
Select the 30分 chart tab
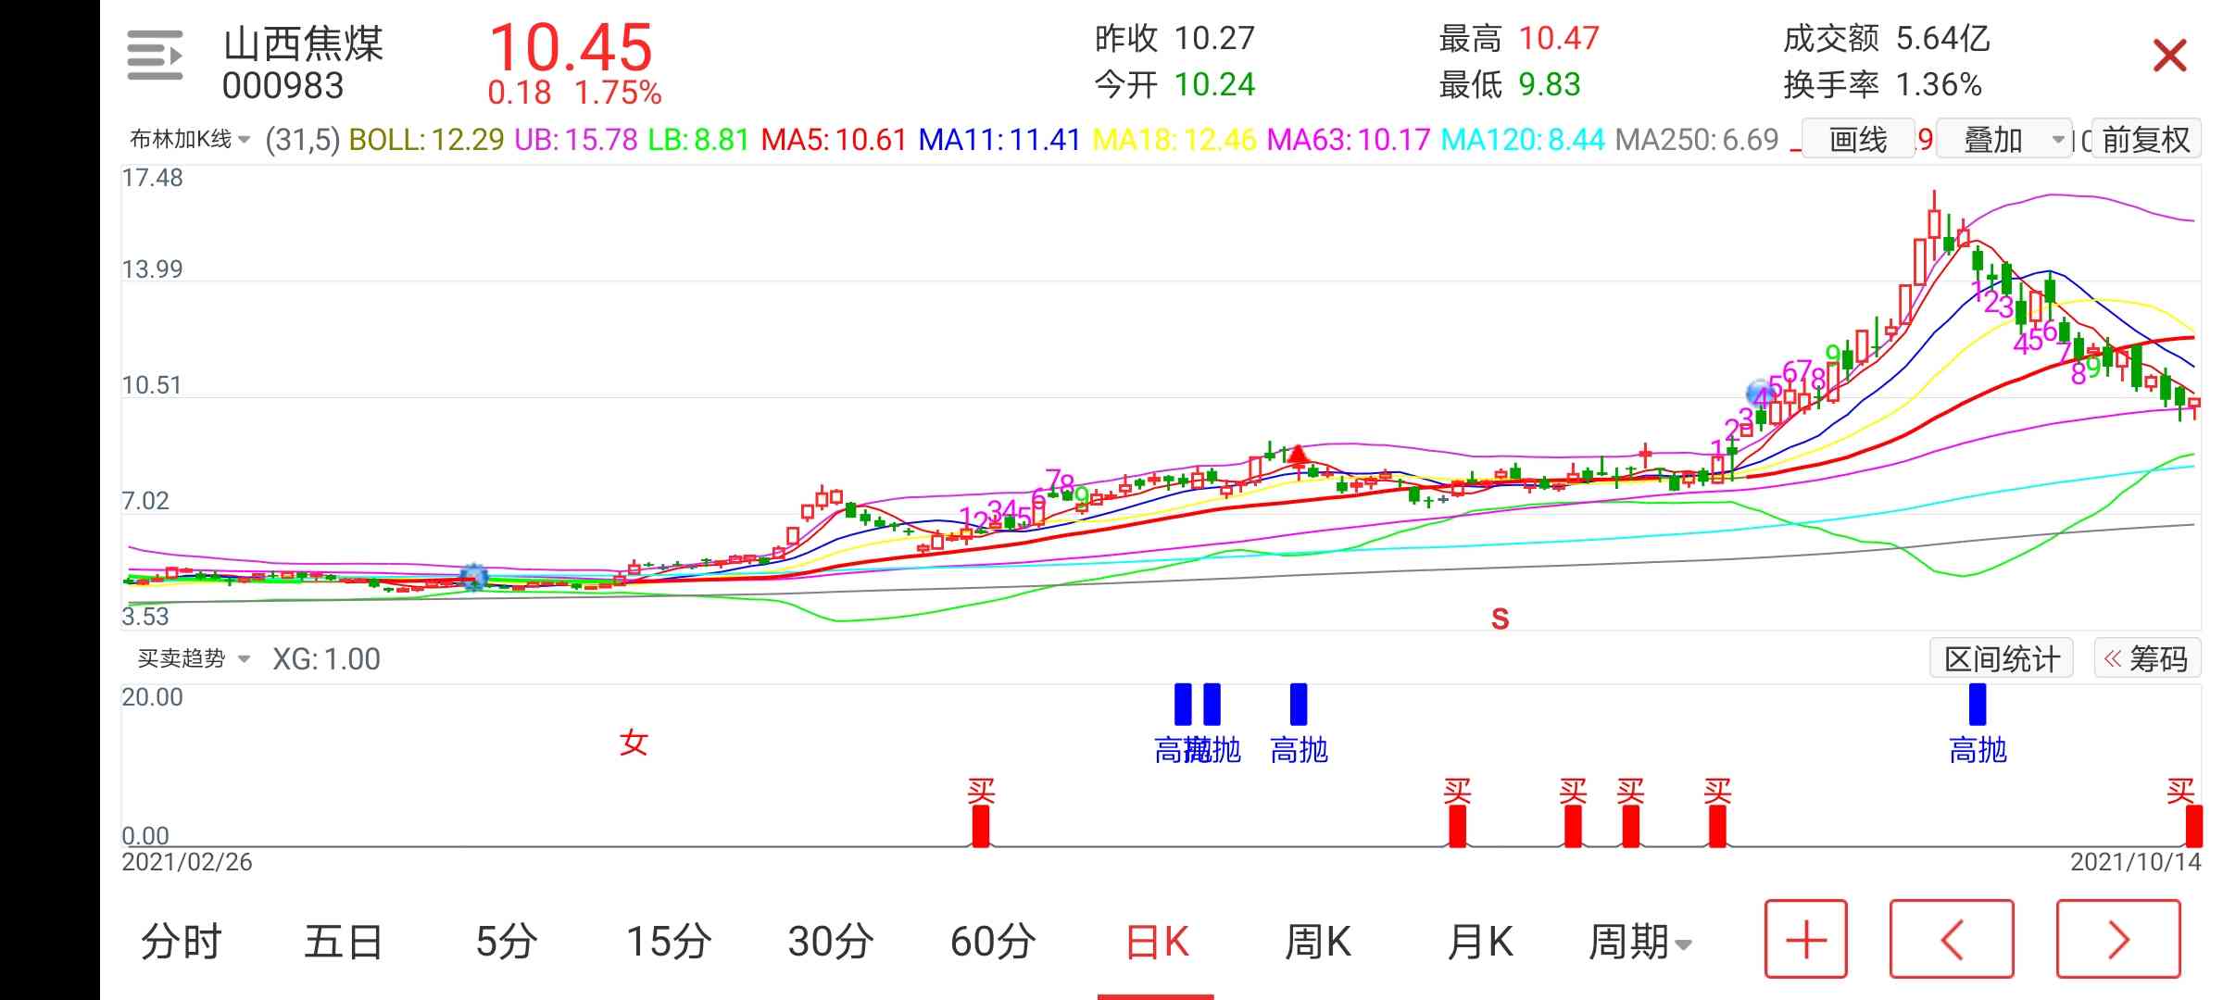click(x=830, y=942)
